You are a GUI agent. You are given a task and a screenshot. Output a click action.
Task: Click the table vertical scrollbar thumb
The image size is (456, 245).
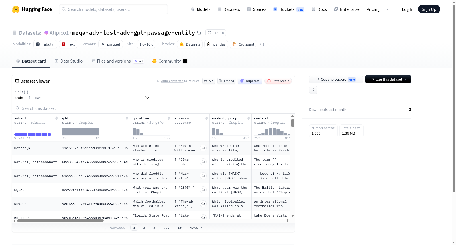[292, 123]
